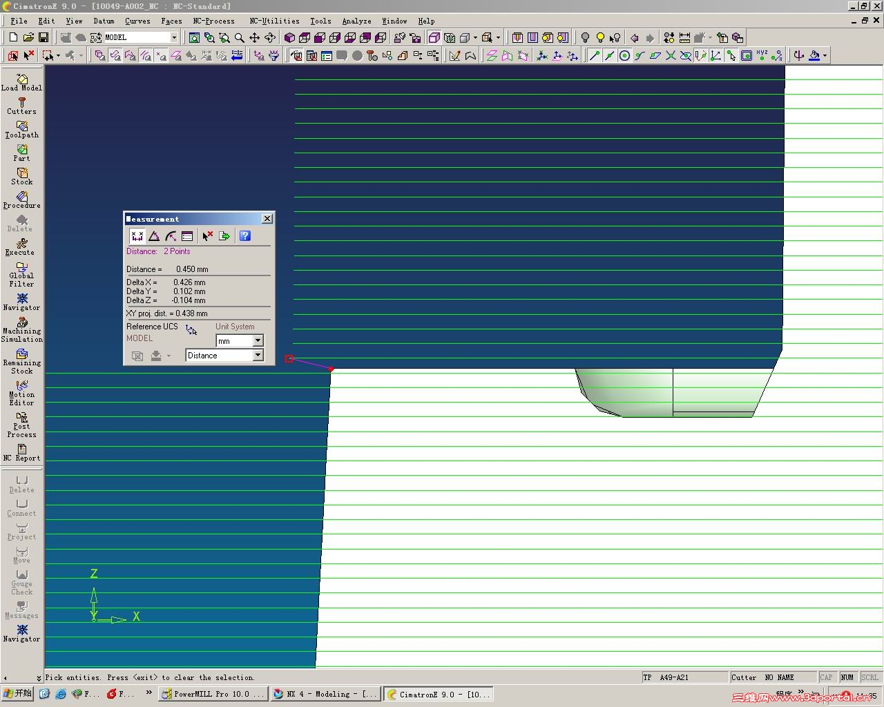Open the Analyze menu
The width and height of the screenshot is (884, 707).
[356, 21]
